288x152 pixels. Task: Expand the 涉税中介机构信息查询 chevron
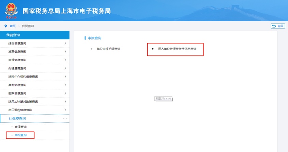65,77
